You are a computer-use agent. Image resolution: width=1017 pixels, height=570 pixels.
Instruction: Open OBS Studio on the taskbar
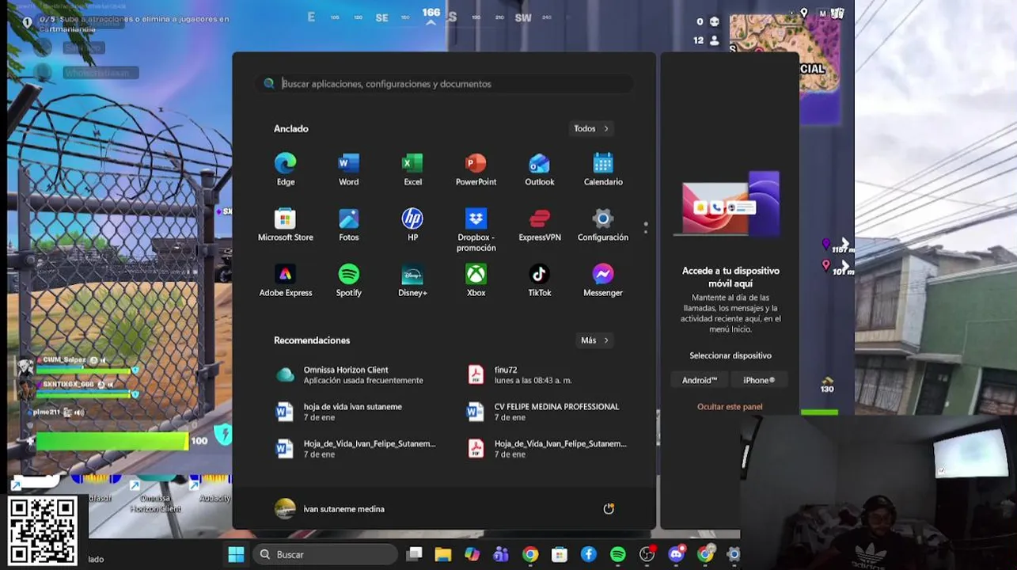point(647,554)
